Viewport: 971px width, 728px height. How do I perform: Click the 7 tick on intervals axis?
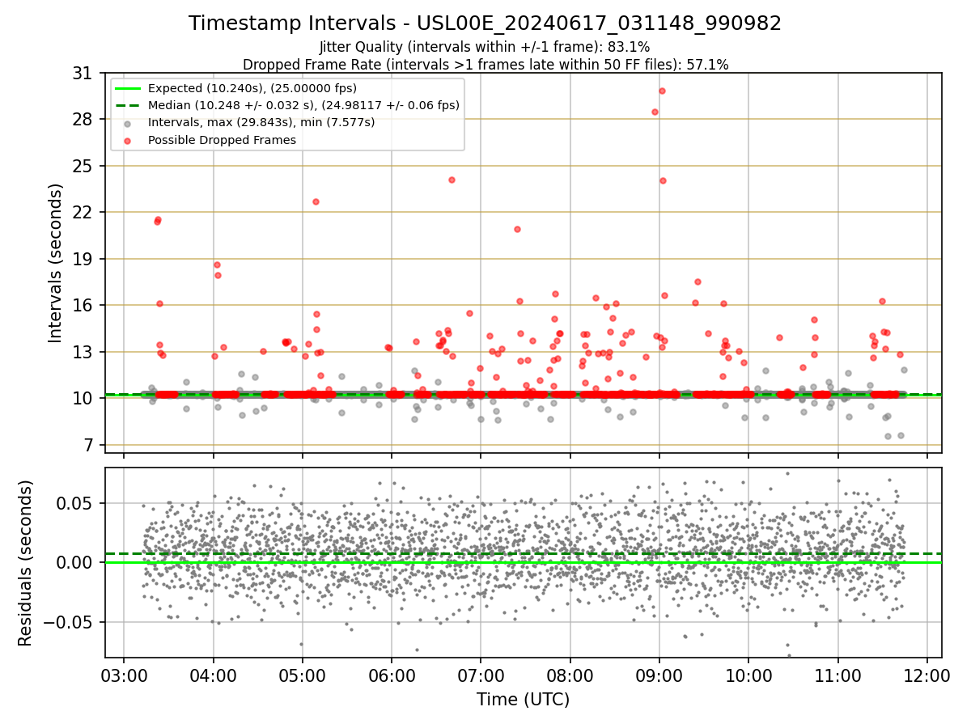[x=88, y=445]
